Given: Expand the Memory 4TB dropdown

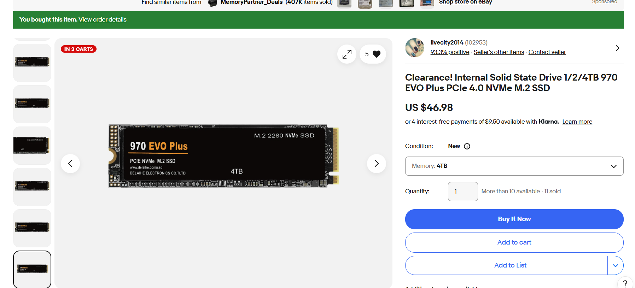Looking at the screenshot, I should pyautogui.click(x=514, y=166).
